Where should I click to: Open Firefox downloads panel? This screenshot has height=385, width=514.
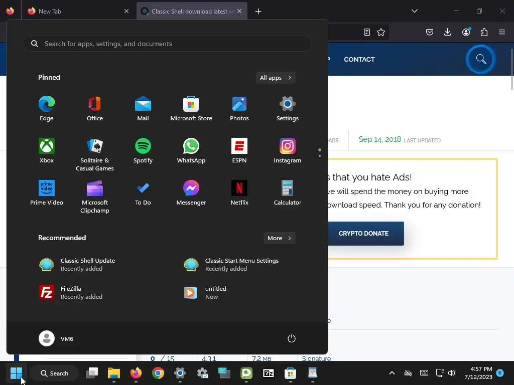(447, 32)
